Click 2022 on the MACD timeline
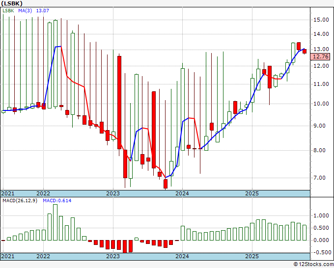Viewport: 334px width, 268px height. (43, 256)
